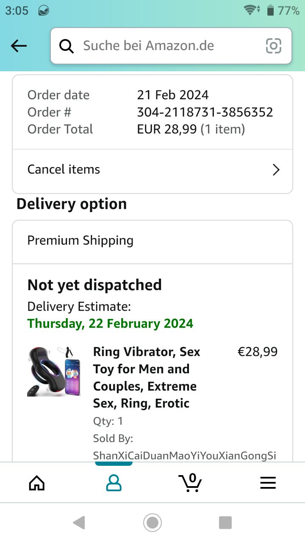Image resolution: width=305 pixels, height=543 pixels.
Task: Open the Cancel items option
Action: pyautogui.click(x=64, y=169)
